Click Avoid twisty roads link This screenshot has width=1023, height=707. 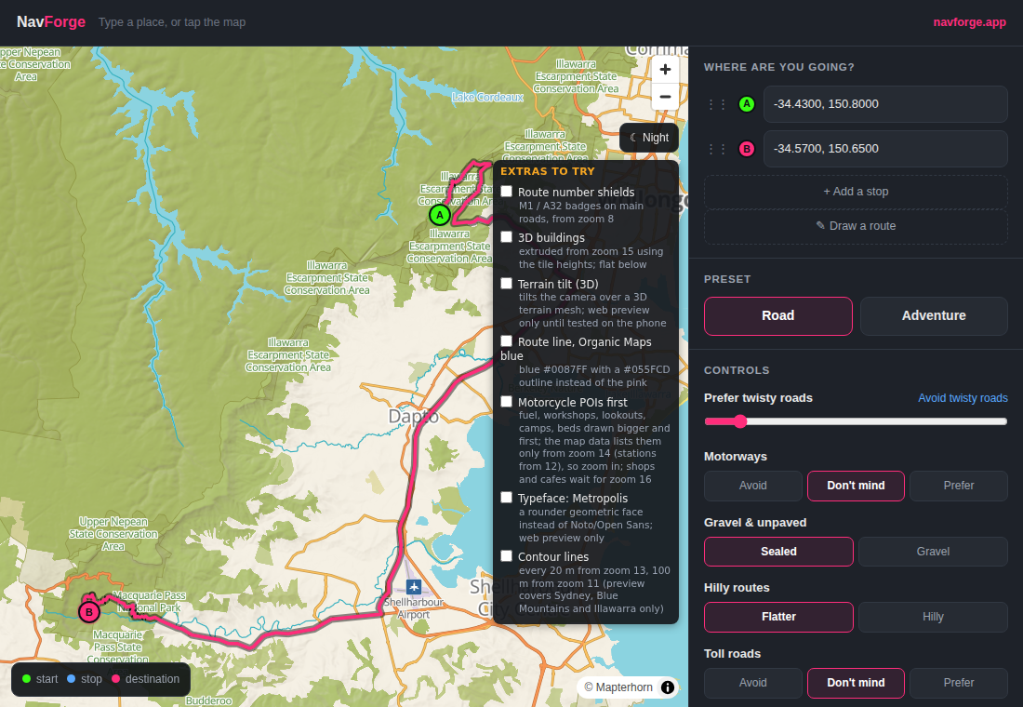click(x=963, y=398)
